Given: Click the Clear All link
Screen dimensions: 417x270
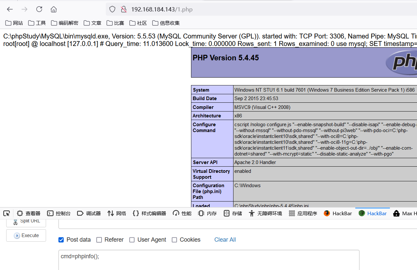Looking at the screenshot, I should point(225,240).
